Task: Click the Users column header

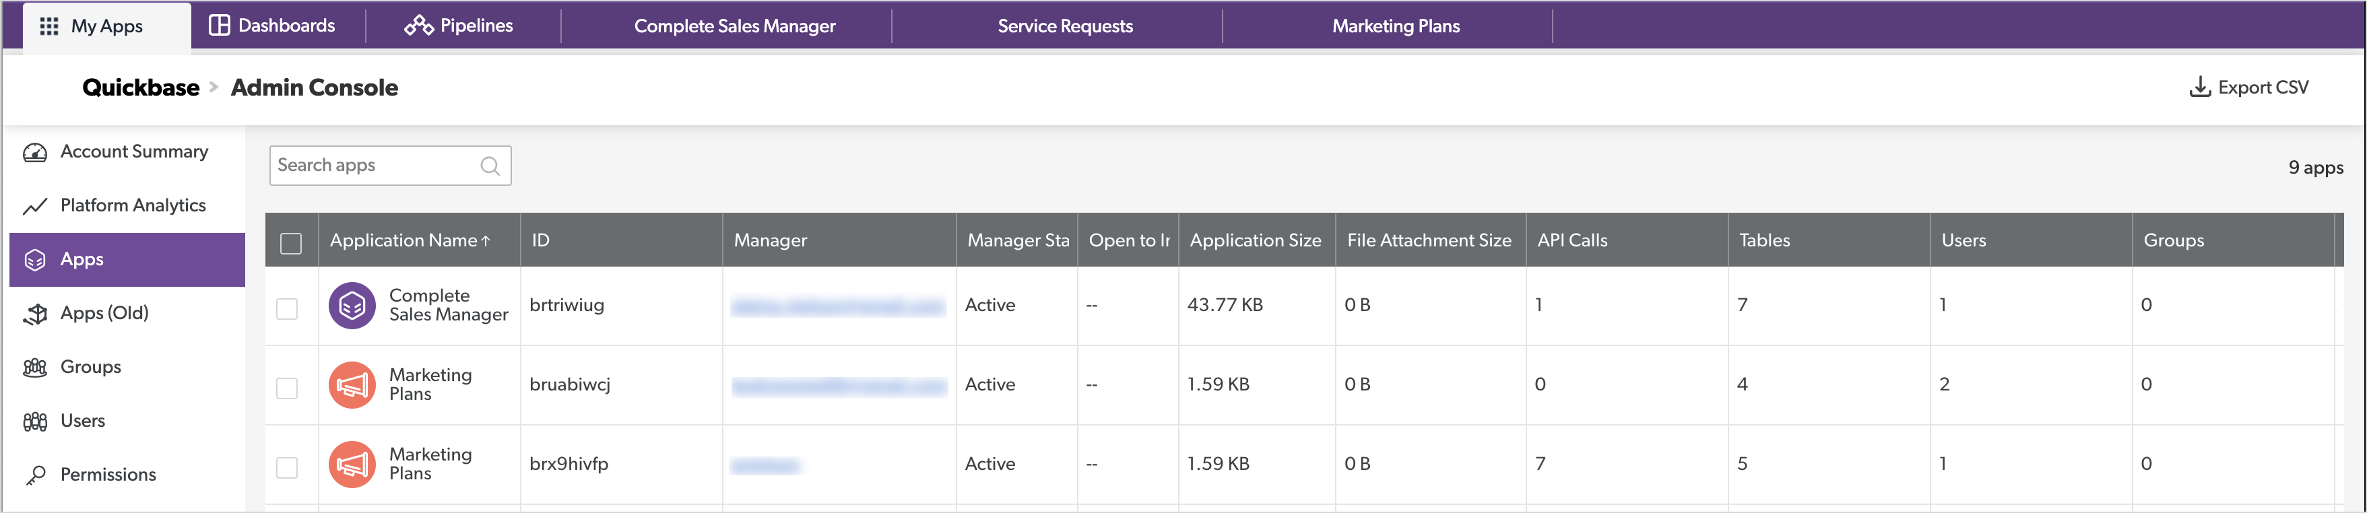Action: (x=2031, y=240)
